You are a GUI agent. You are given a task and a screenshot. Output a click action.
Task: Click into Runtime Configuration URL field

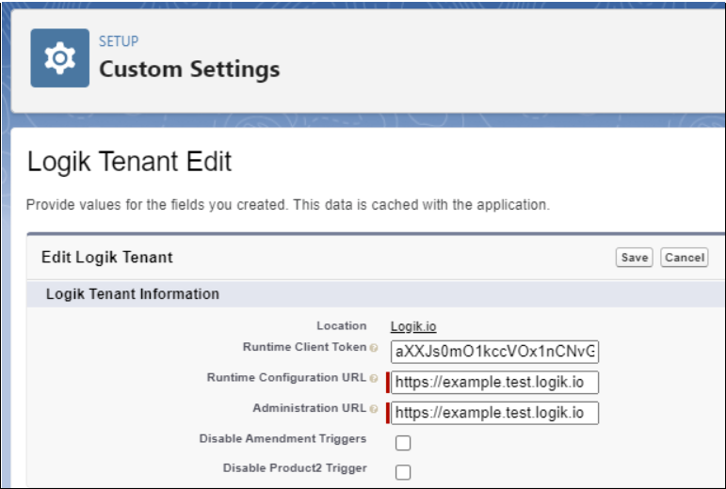(x=494, y=382)
